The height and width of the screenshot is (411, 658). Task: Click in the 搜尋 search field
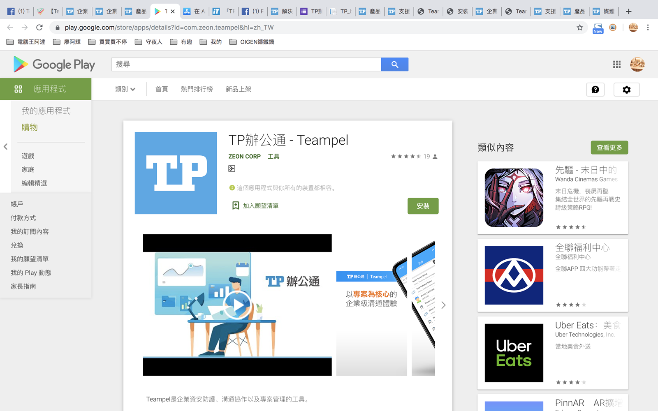(x=246, y=65)
